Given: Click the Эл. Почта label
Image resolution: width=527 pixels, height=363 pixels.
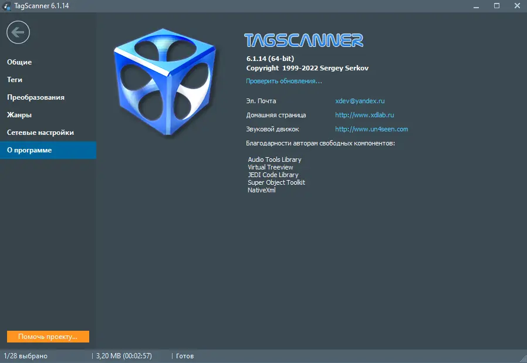Looking at the screenshot, I should pyautogui.click(x=261, y=101).
